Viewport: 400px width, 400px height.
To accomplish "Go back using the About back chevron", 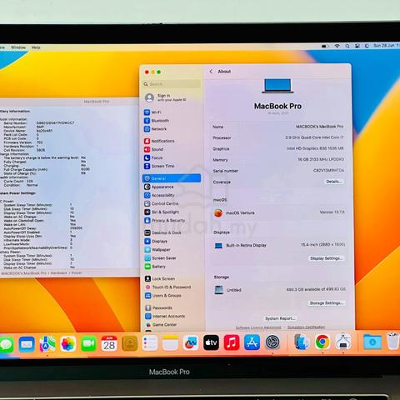I will 211,72.
